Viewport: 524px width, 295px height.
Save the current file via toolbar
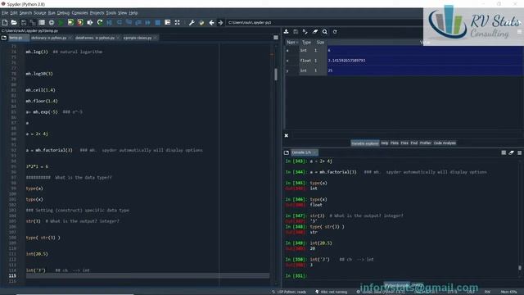(24, 22)
